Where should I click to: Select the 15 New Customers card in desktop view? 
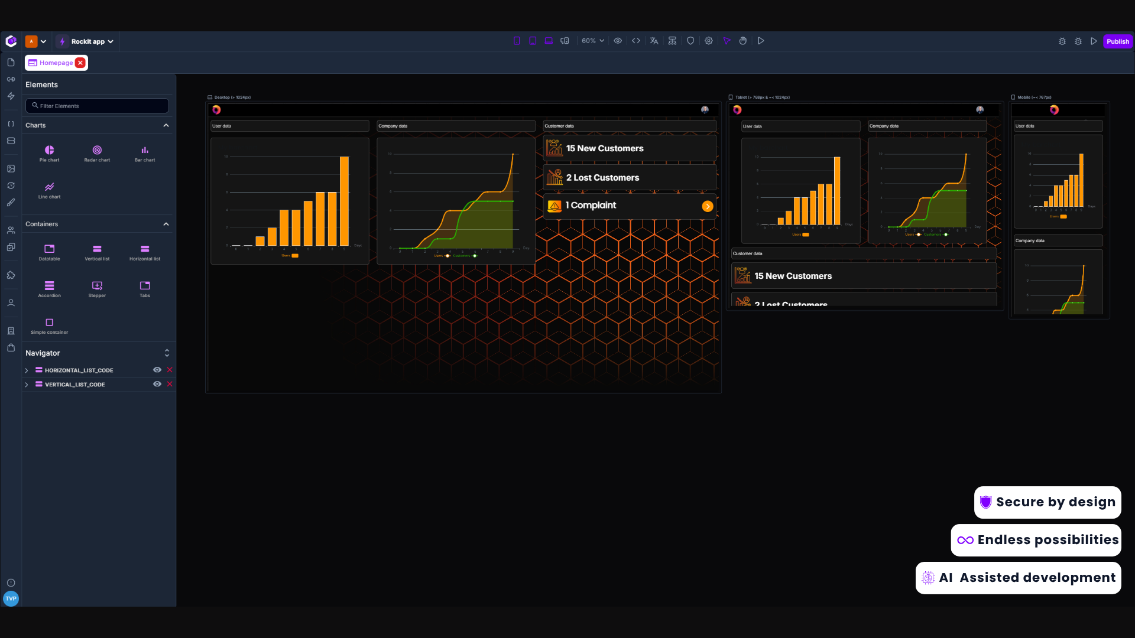tap(630, 148)
